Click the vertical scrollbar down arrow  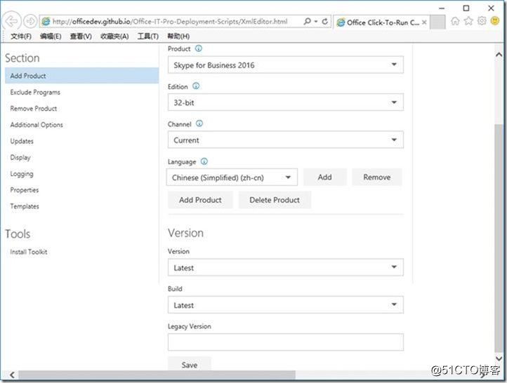(499, 358)
